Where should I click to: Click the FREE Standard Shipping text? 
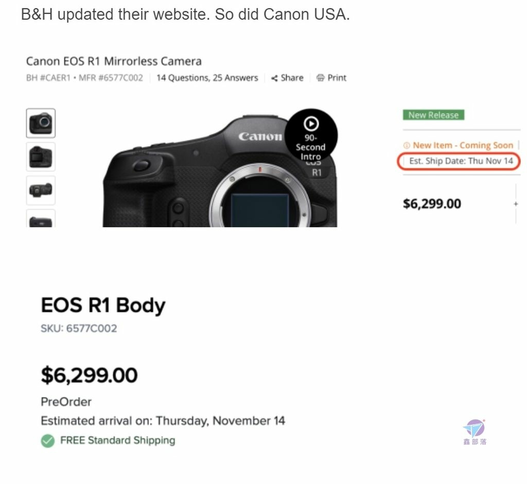(118, 440)
